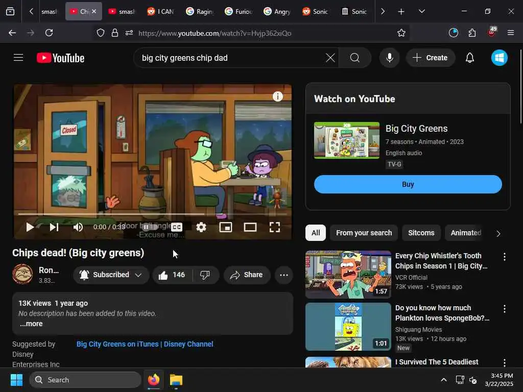Show hidden tray icons chevron

click(x=444, y=380)
